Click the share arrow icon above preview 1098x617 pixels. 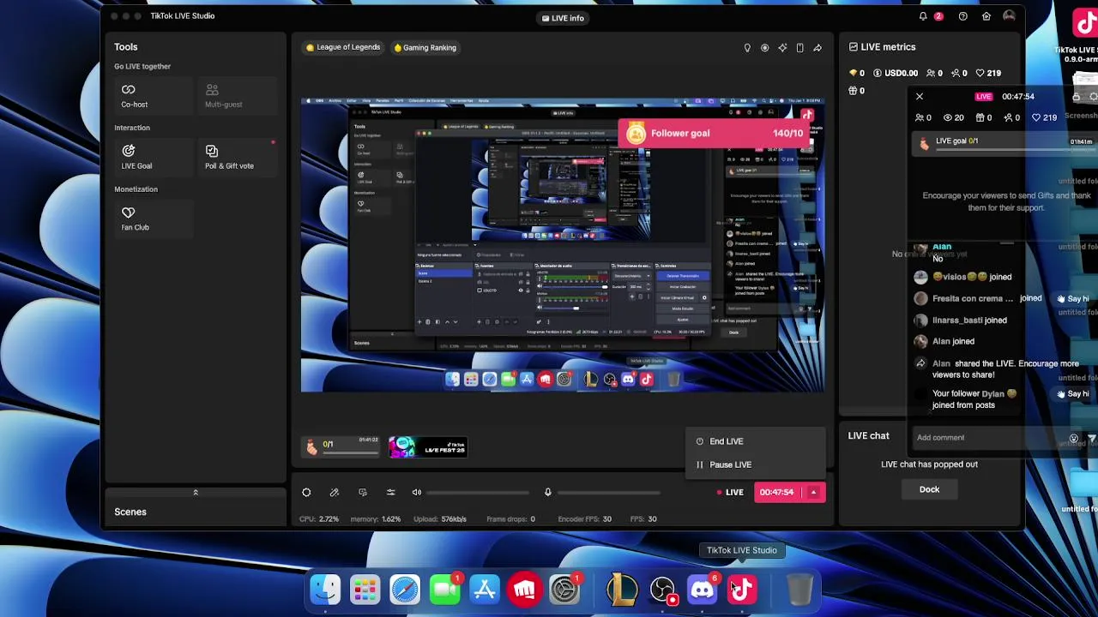(817, 48)
